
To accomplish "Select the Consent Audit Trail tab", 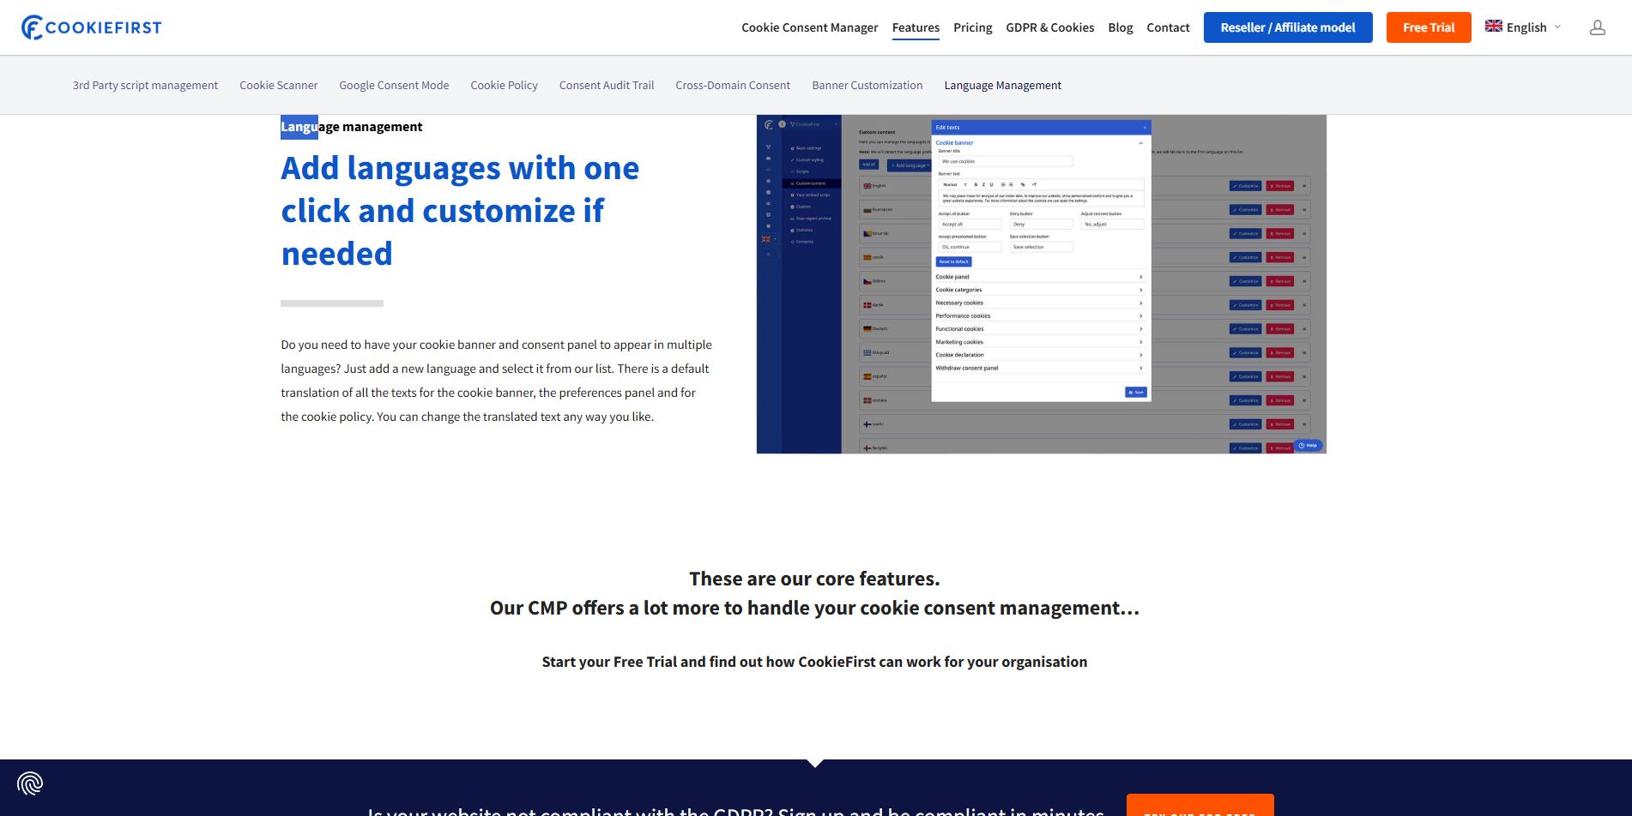I will click(x=607, y=85).
